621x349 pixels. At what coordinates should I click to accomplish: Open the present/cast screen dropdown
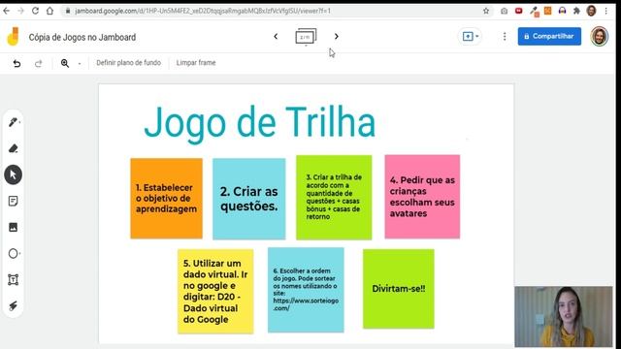pyautogui.click(x=471, y=37)
